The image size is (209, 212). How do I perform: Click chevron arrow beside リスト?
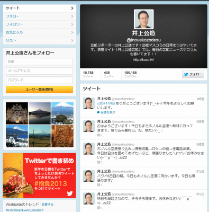[72, 41]
